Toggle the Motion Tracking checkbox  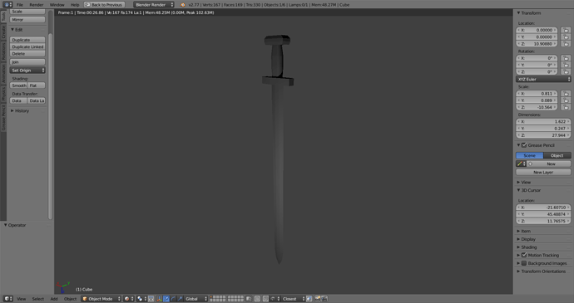pyautogui.click(x=524, y=255)
